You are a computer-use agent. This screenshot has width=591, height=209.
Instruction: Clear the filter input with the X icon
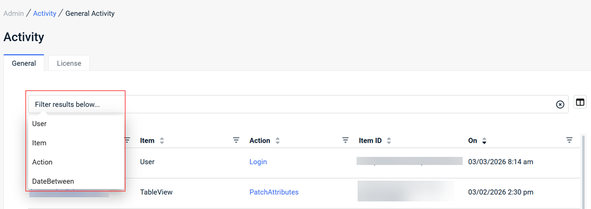pos(560,104)
